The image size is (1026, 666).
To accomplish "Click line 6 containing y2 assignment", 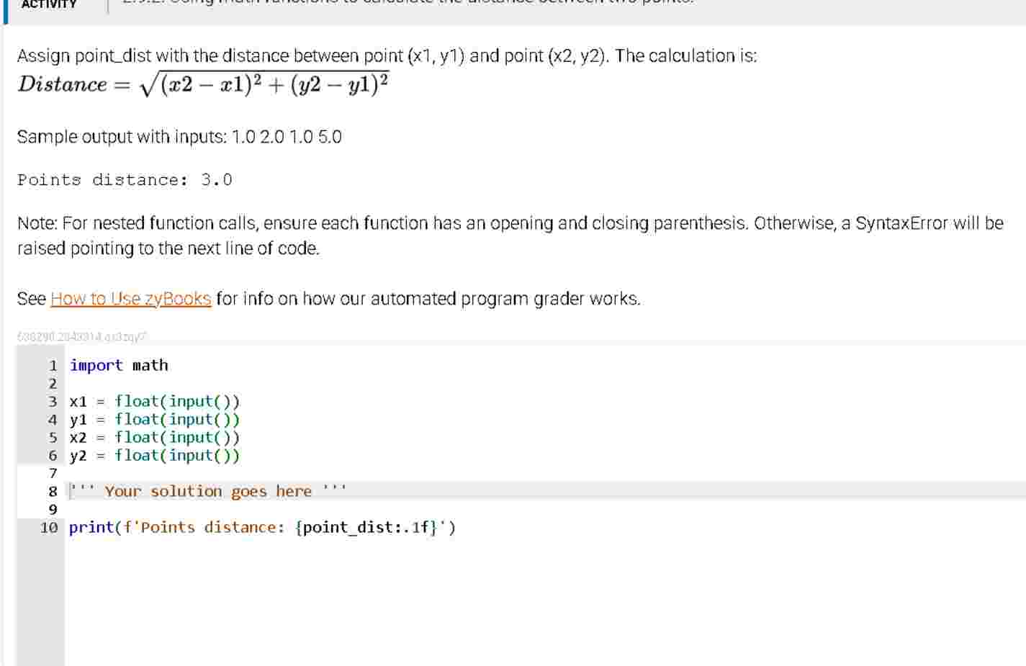I will [x=155, y=455].
